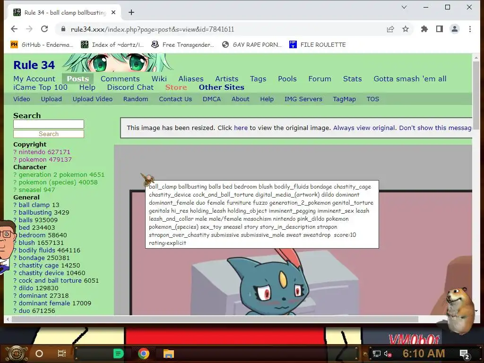Open the FILE ROULETTE bookmark
The height and width of the screenshot is (363, 484).
pos(317,45)
